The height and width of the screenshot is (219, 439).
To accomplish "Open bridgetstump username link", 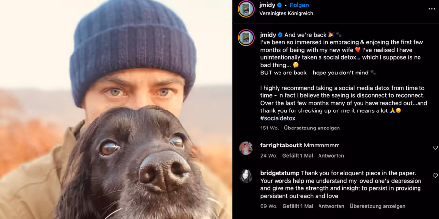I will click(279, 173).
